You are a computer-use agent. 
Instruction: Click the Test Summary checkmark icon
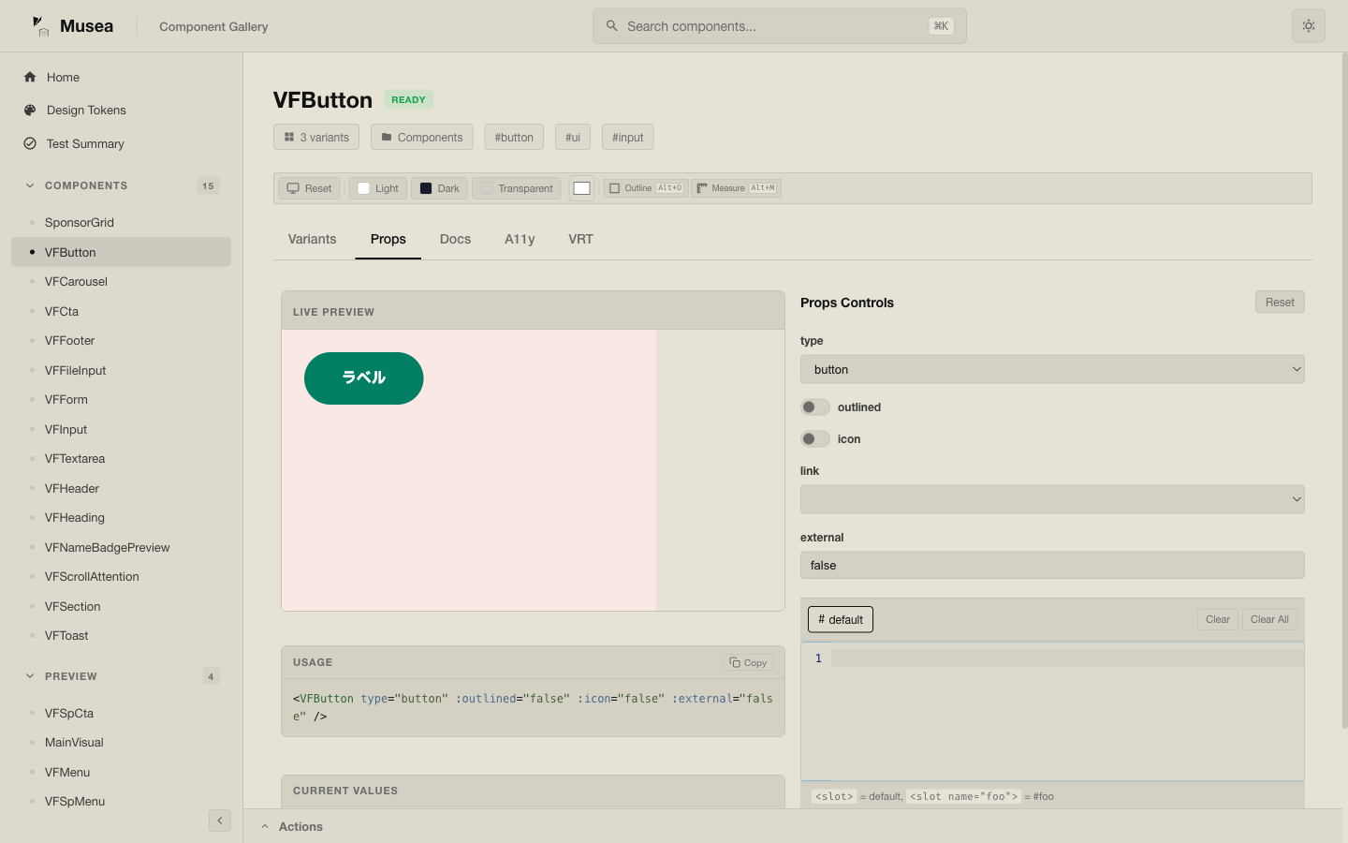(30, 143)
